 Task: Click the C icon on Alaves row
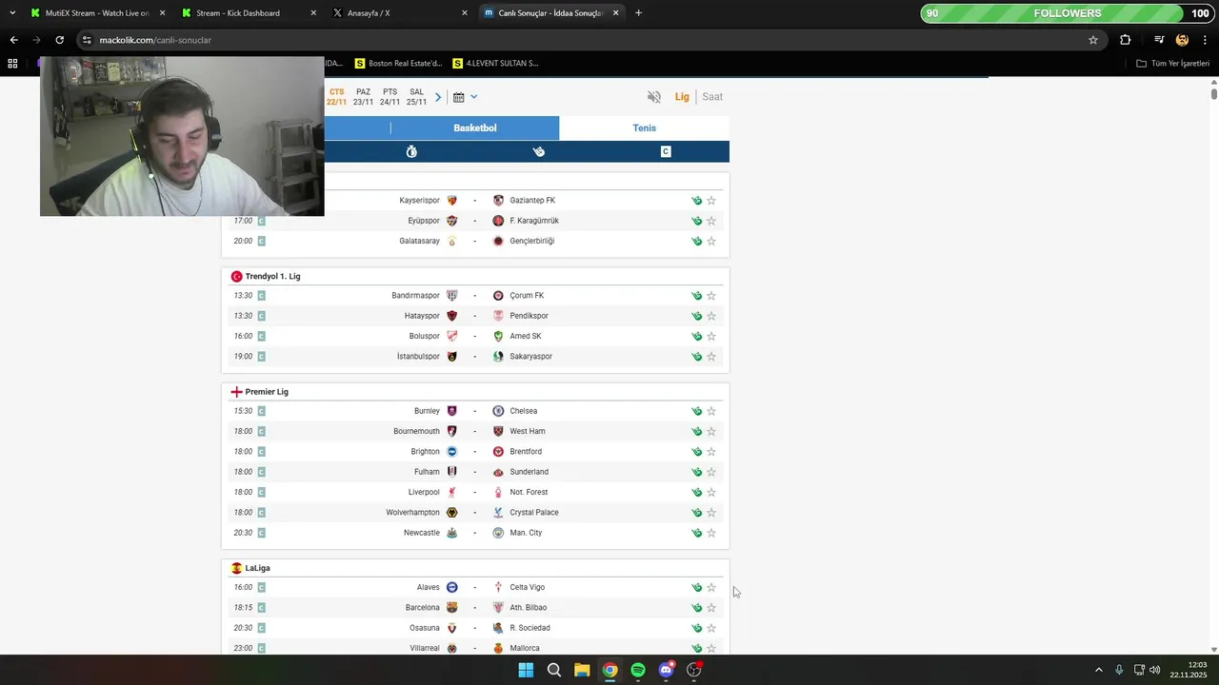coord(261,588)
